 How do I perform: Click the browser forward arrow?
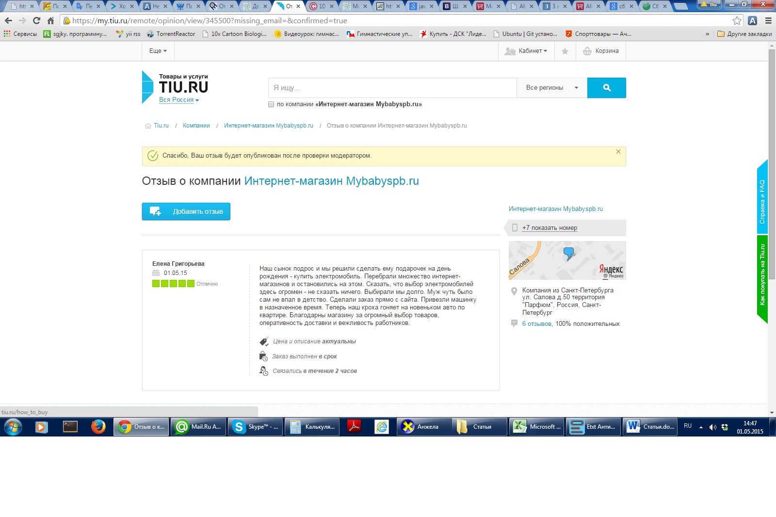22,21
